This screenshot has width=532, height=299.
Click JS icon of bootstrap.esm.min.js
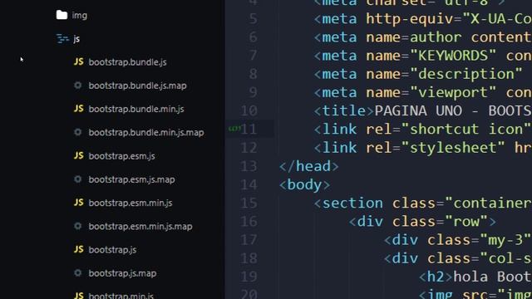[x=79, y=203]
